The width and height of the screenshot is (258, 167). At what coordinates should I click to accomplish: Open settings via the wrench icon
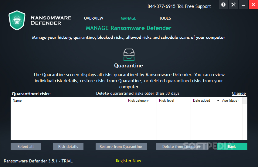[233, 5]
